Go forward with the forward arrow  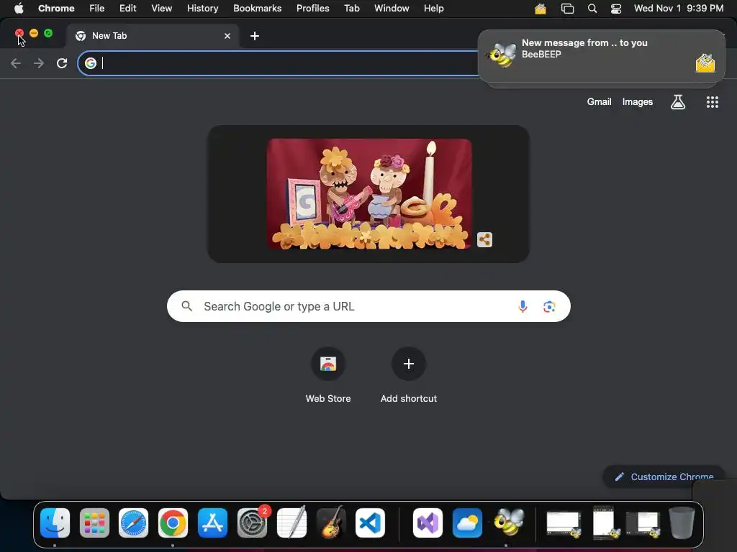click(39, 63)
